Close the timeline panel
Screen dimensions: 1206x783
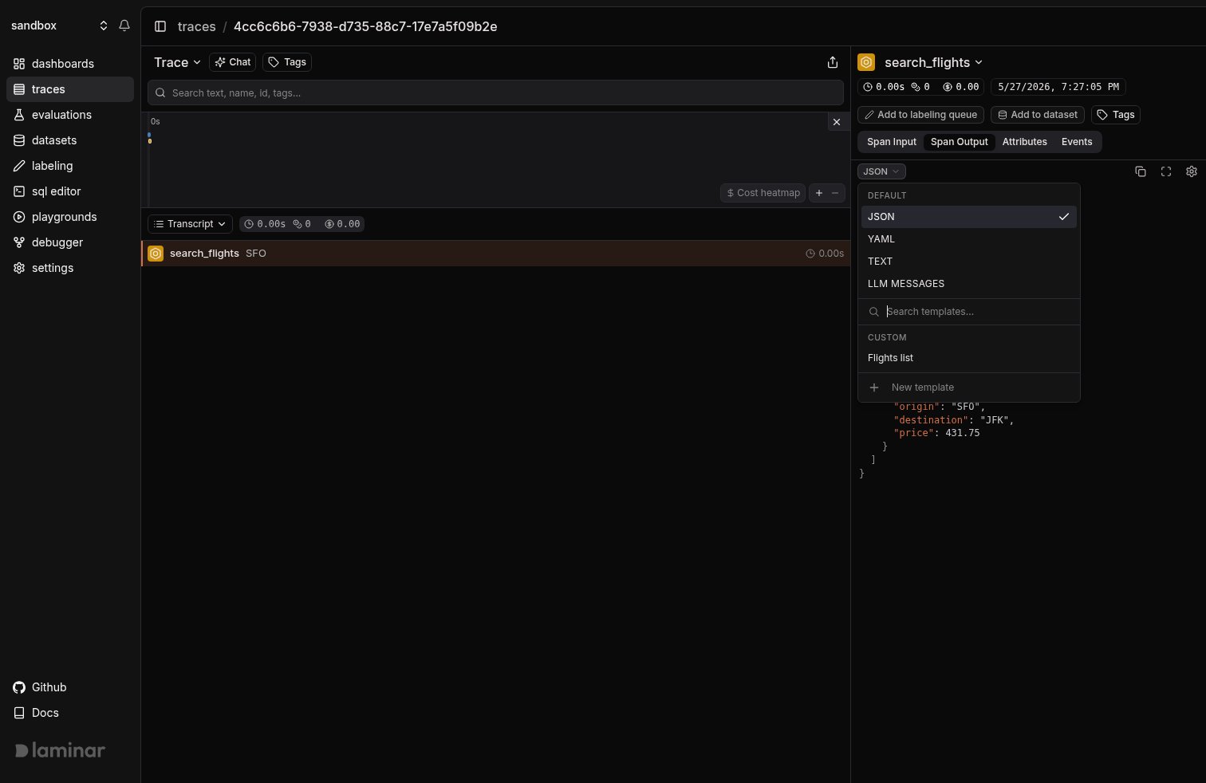[836, 122]
